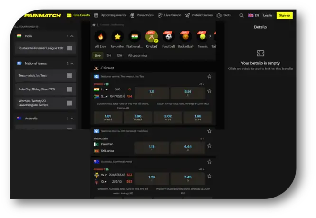Click the empty betslip ticket icon
Screen dimensions: 316x218
(x=260, y=53)
